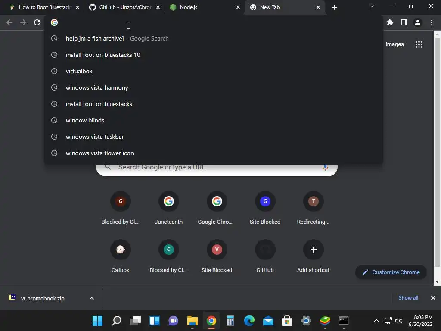This screenshot has width=441, height=331.
Task: Close the Node.js tab
Action: click(x=238, y=7)
